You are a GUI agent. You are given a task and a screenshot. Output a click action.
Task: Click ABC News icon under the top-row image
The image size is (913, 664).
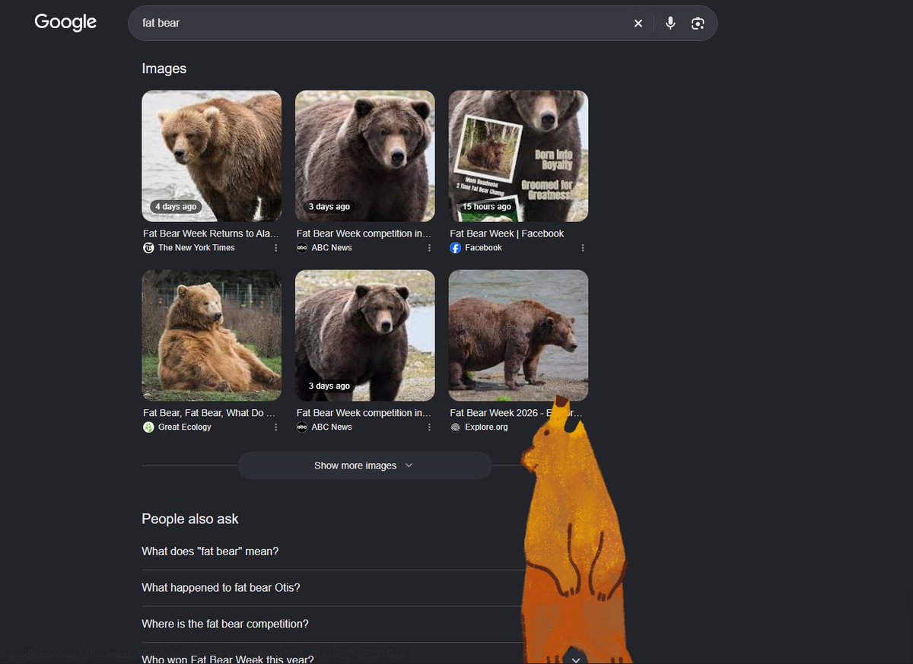tap(302, 248)
